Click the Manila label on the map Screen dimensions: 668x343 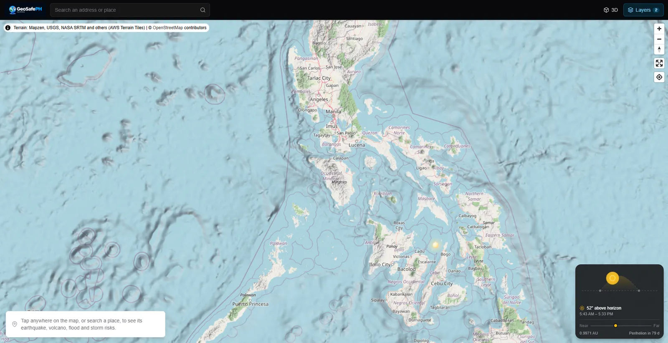tap(333, 112)
